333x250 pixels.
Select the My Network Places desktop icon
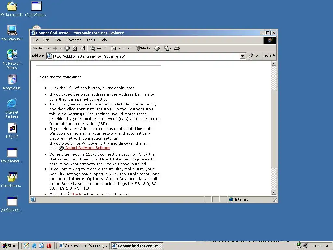point(12,60)
